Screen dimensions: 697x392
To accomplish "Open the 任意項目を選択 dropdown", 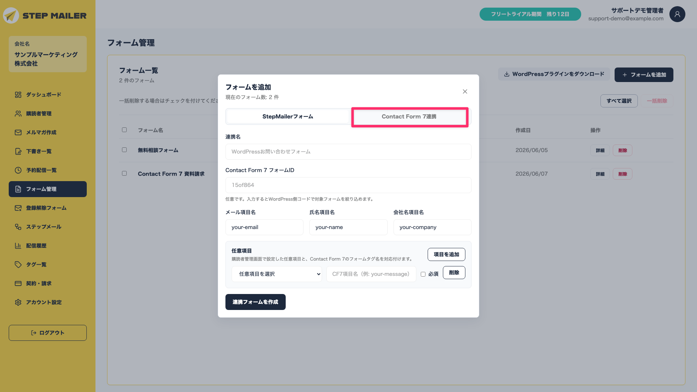I will pos(277,274).
